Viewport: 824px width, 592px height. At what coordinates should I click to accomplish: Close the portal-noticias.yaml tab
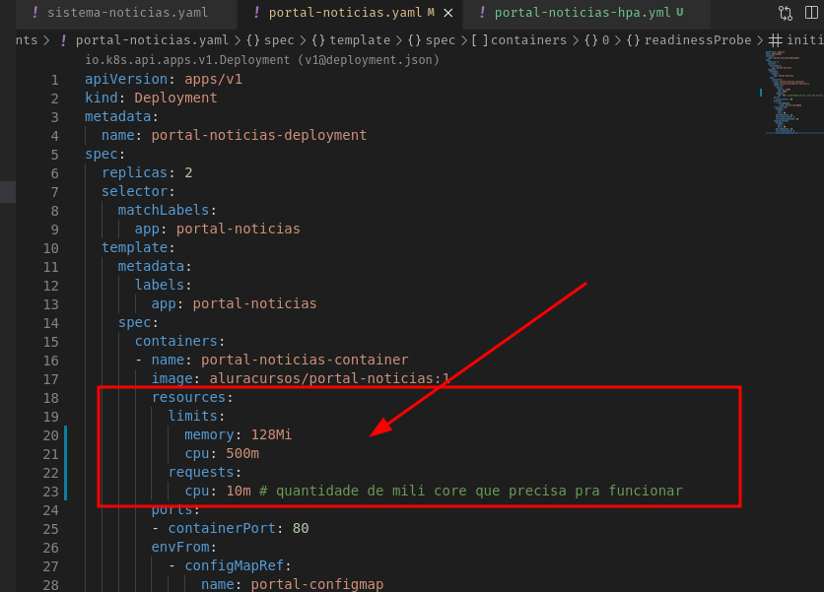tap(449, 14)
